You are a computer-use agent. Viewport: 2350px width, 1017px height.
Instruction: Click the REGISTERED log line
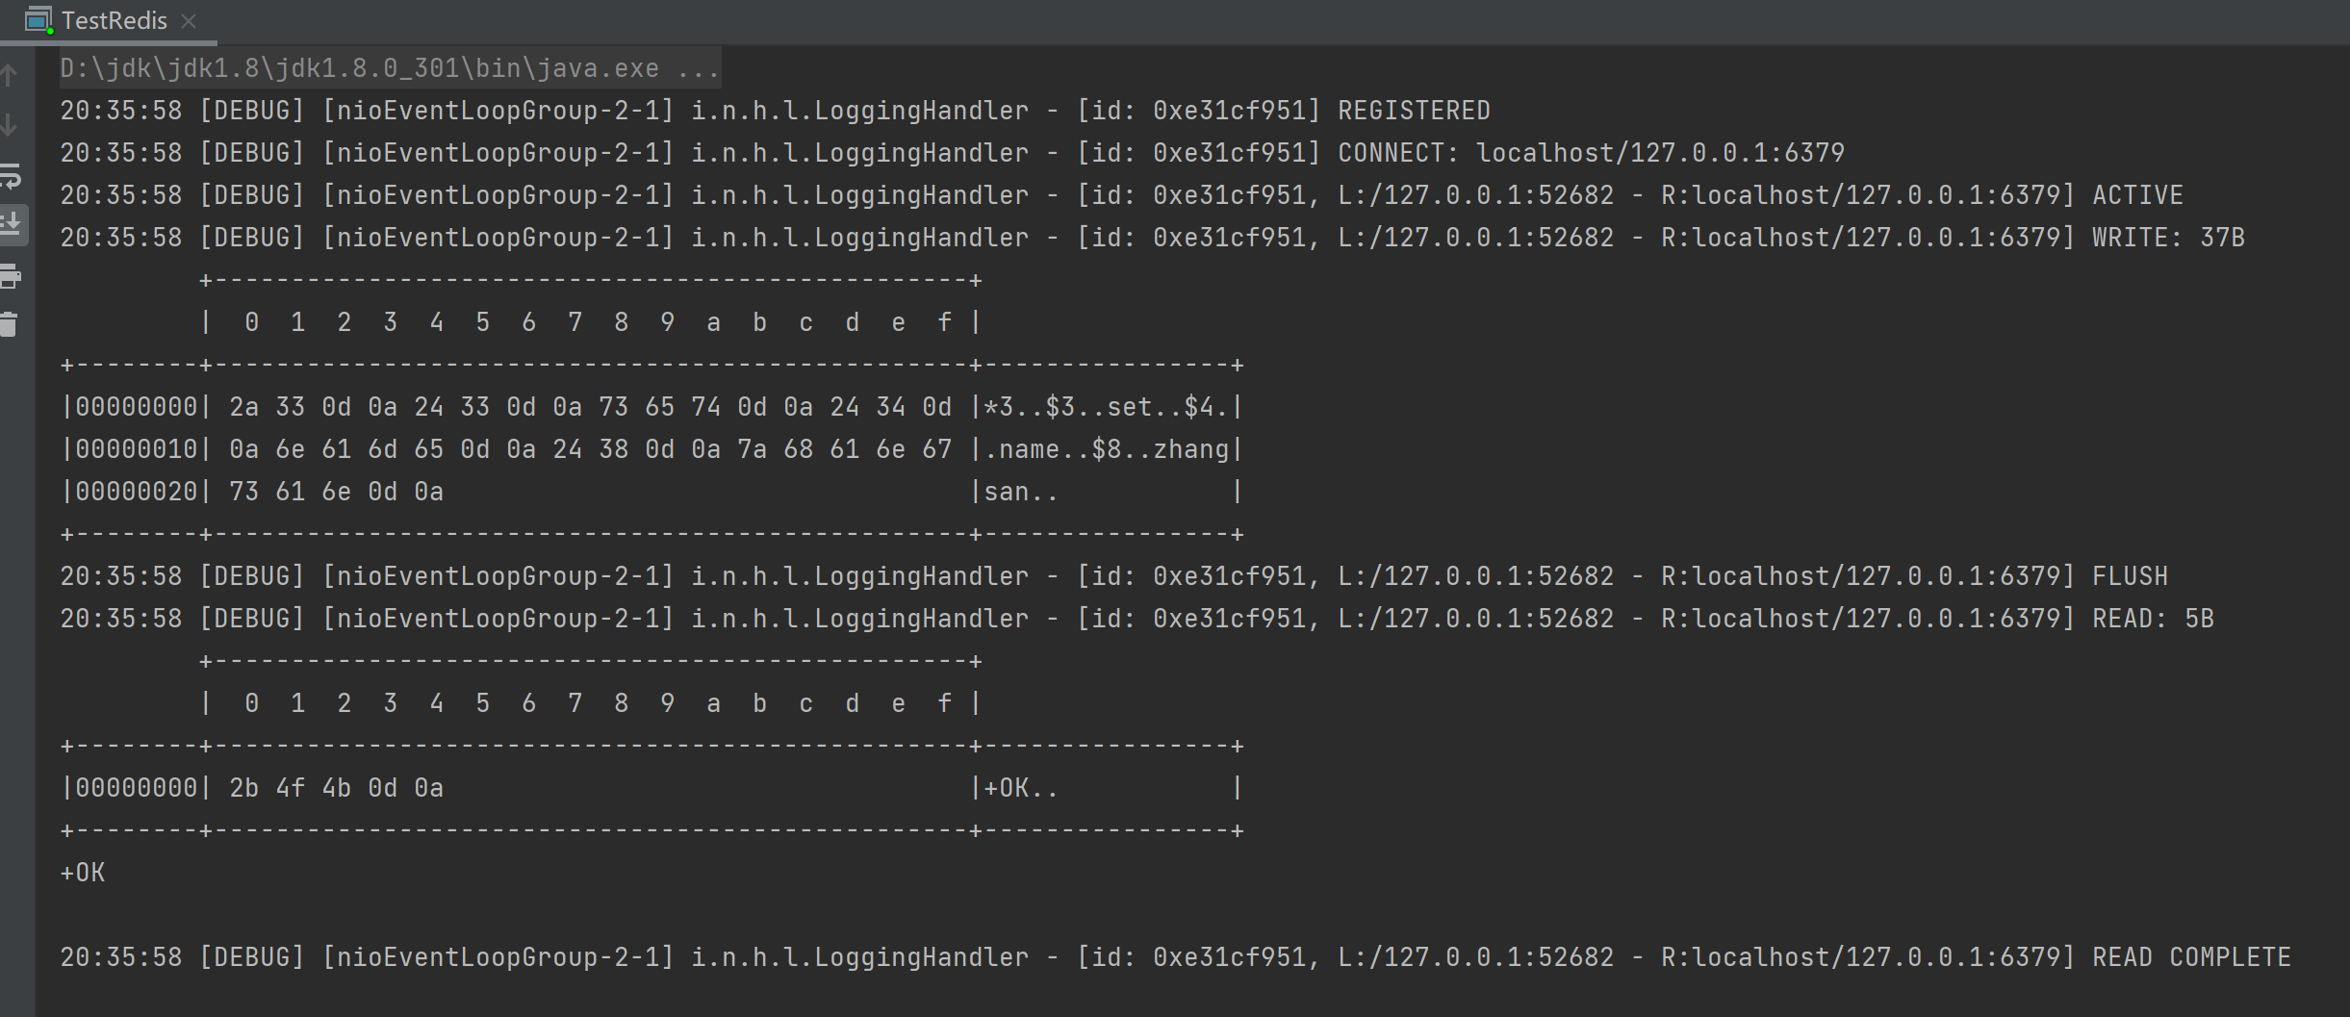(1413, 111)
